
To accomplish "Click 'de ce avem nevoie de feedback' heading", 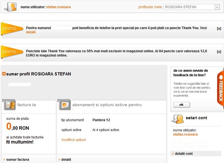I will point(191,73).
